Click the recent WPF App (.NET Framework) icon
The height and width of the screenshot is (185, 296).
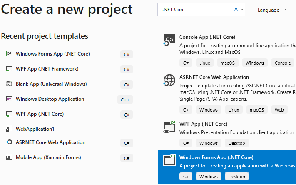[x=9, y=69]
